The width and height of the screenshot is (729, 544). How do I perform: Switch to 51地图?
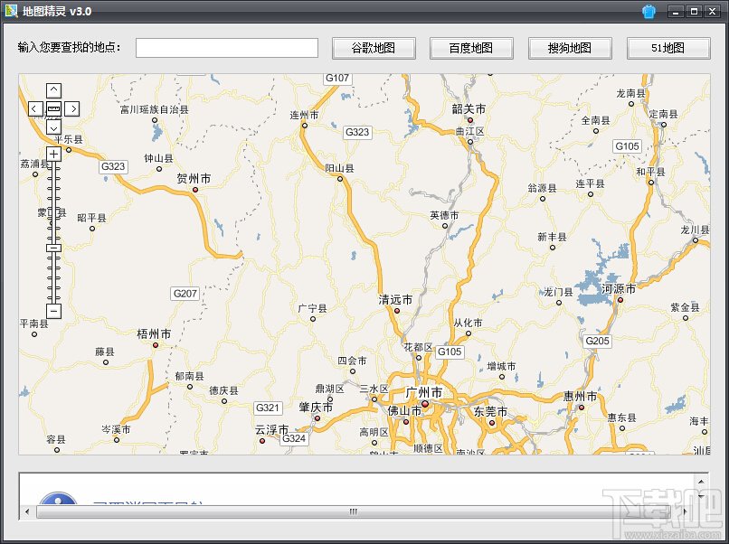pos(668,48)
